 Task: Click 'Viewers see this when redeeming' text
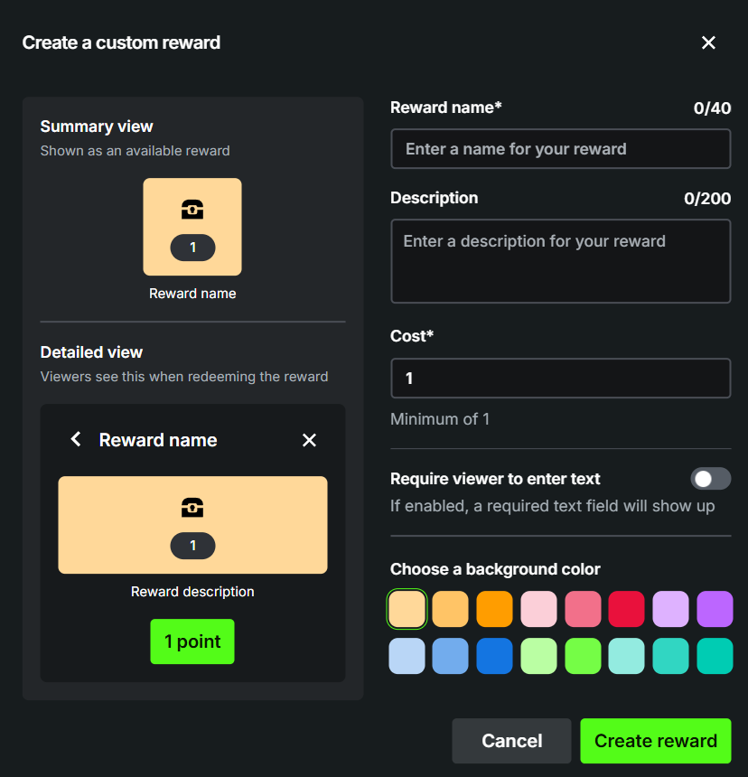click(183, 377)
